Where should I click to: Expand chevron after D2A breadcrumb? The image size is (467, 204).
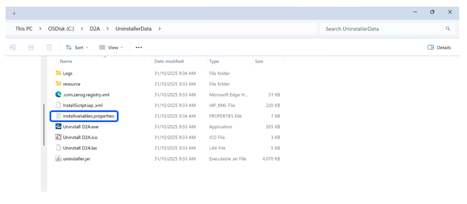coord(108,29)
